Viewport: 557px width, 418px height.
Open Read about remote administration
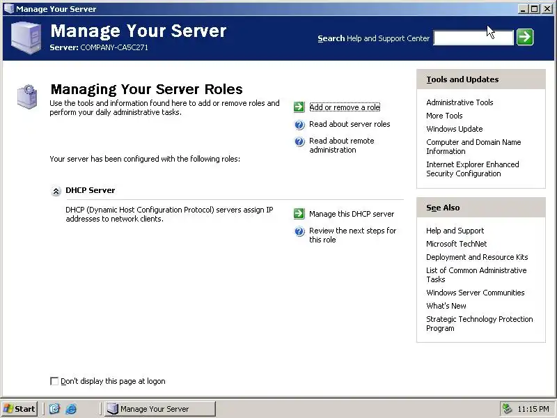(x=341, y=145)
